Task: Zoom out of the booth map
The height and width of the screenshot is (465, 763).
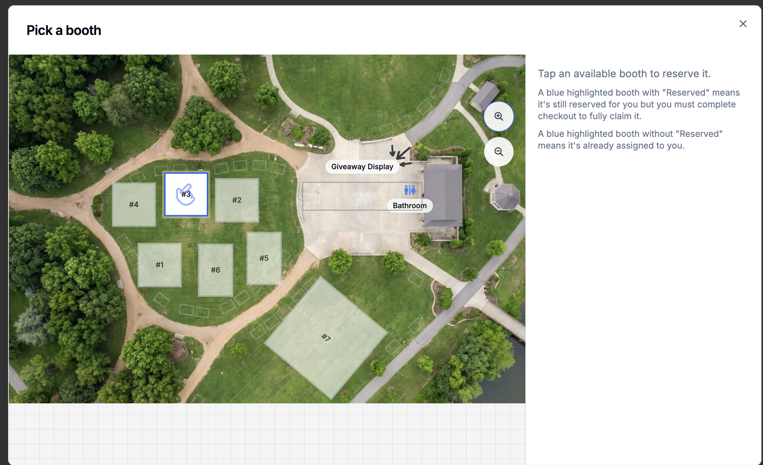Action: pos(498,152)
